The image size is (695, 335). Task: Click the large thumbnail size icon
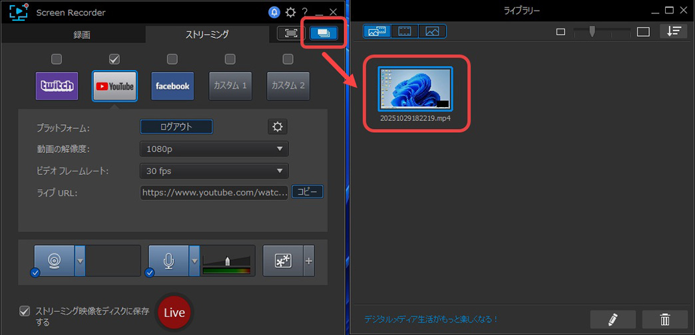click(643, 32)
